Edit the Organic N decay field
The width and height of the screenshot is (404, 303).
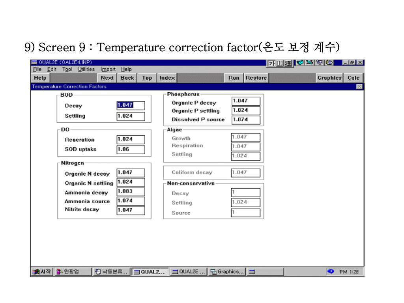(131, 173)
